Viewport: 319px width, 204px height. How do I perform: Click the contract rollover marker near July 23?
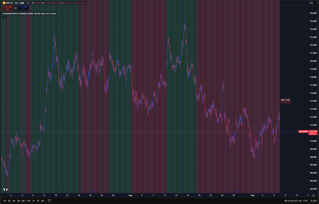tap(92, 191)
